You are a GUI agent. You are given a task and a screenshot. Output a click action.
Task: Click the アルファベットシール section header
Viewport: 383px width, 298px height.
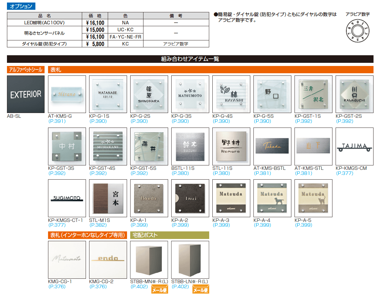point(25,69)
